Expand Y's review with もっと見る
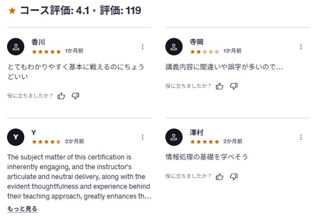315x218 pixels. [x=22, y=209]
